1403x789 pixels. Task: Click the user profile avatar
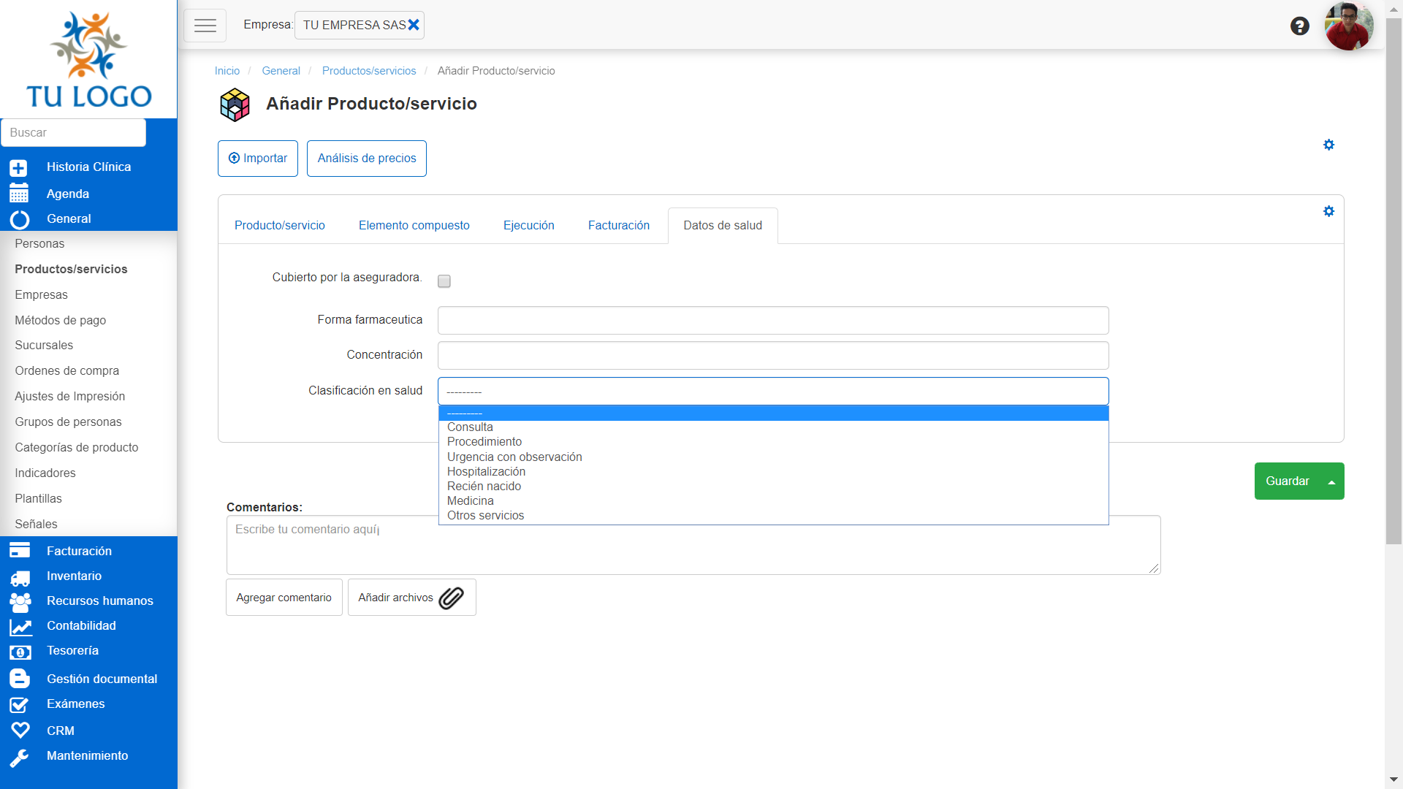point(1348,26)
